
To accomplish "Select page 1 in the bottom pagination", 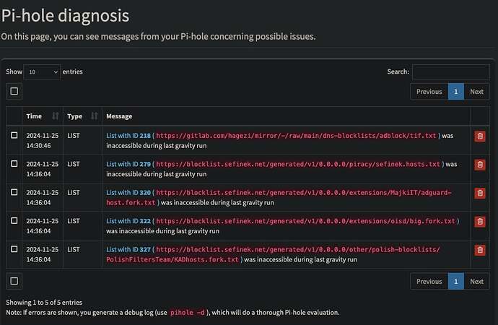I will pyautogui.click(x=455, y=281).
